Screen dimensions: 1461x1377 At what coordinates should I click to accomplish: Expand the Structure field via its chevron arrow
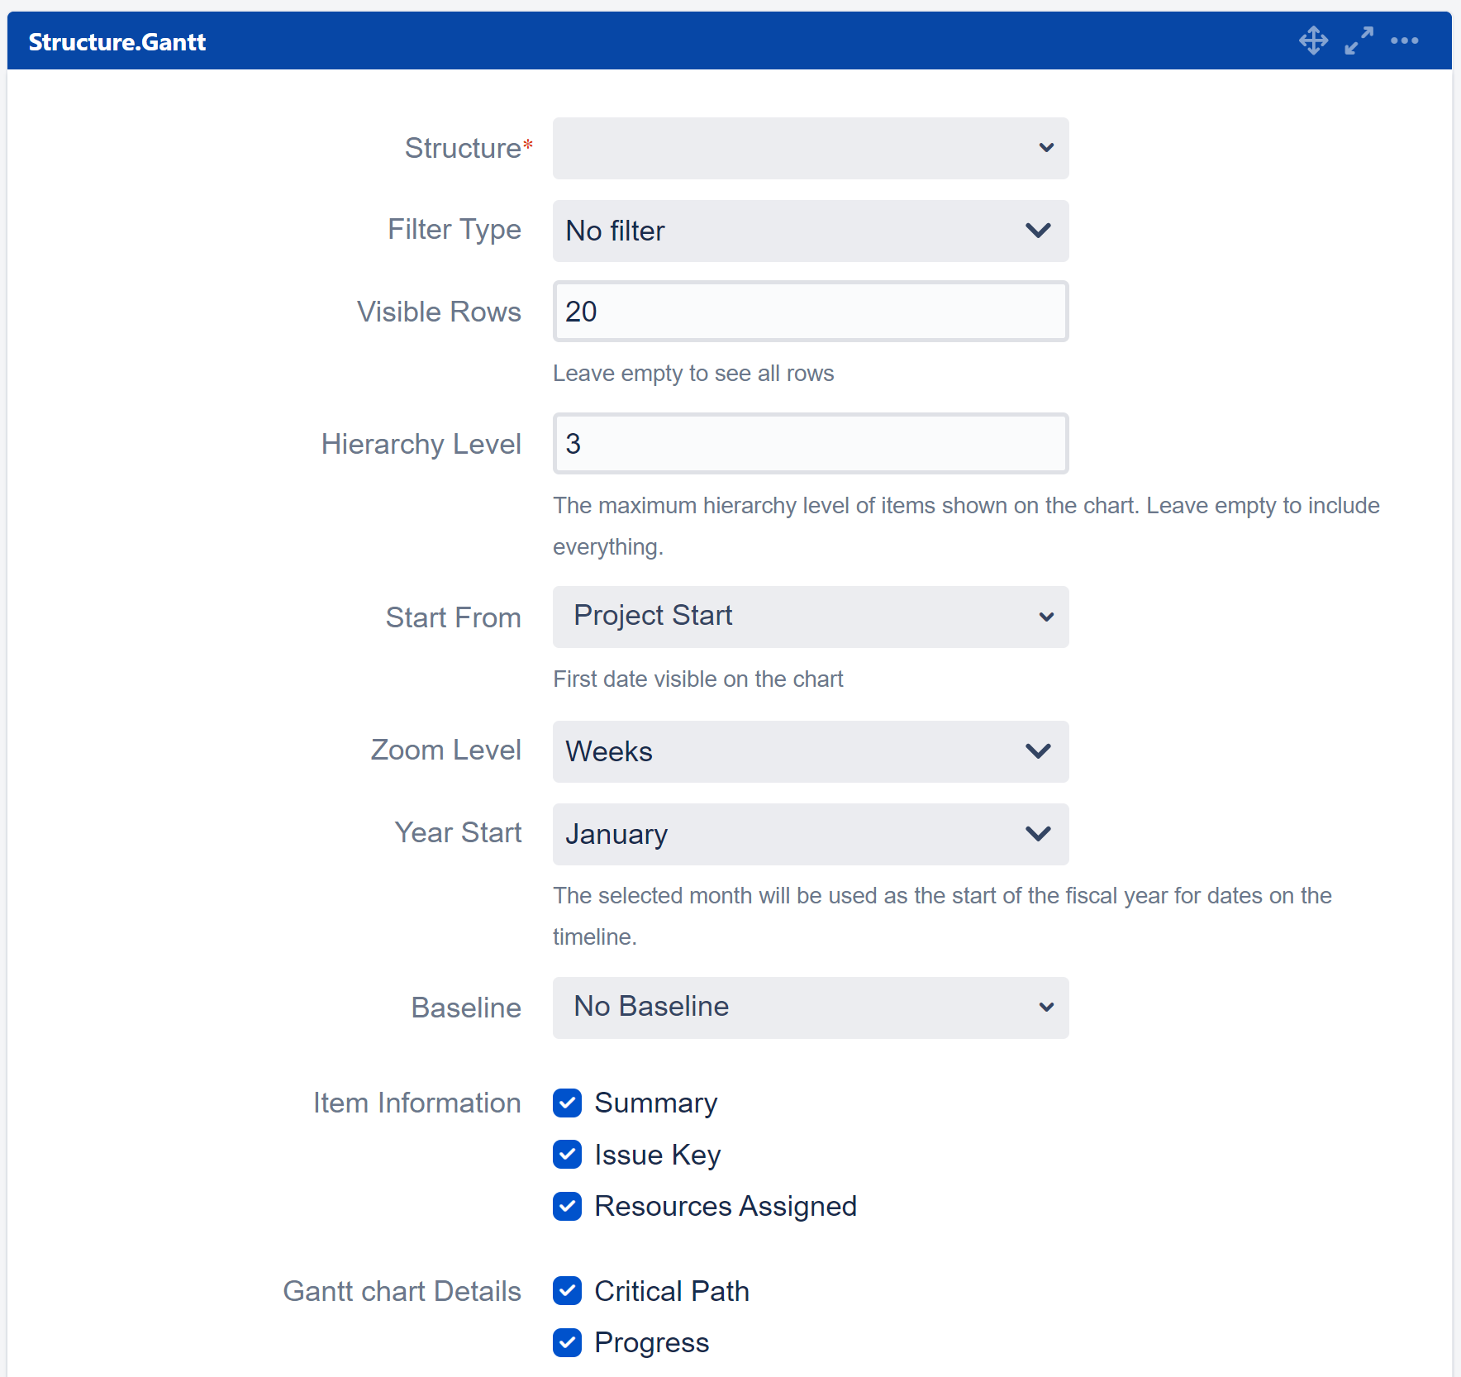click(1046, 148)
